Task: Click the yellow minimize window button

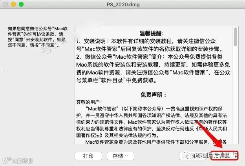Action: tap(13, 4)
